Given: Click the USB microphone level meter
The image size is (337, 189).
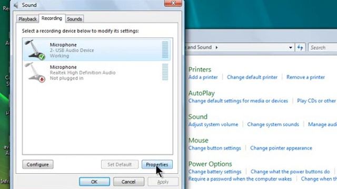Looking at the screenshot, I should [x=165, y=50].
